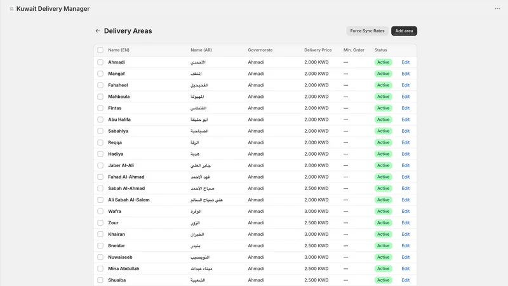Click the Min. Order column header
Image resolution: width=508 pixels, height=286 pixels.
pyautogui.click(x=354, y=50)
